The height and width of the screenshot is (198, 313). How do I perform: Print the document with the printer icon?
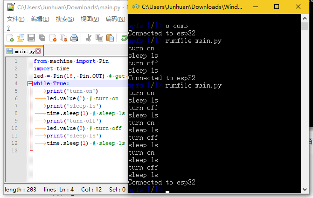coord(74,38)
